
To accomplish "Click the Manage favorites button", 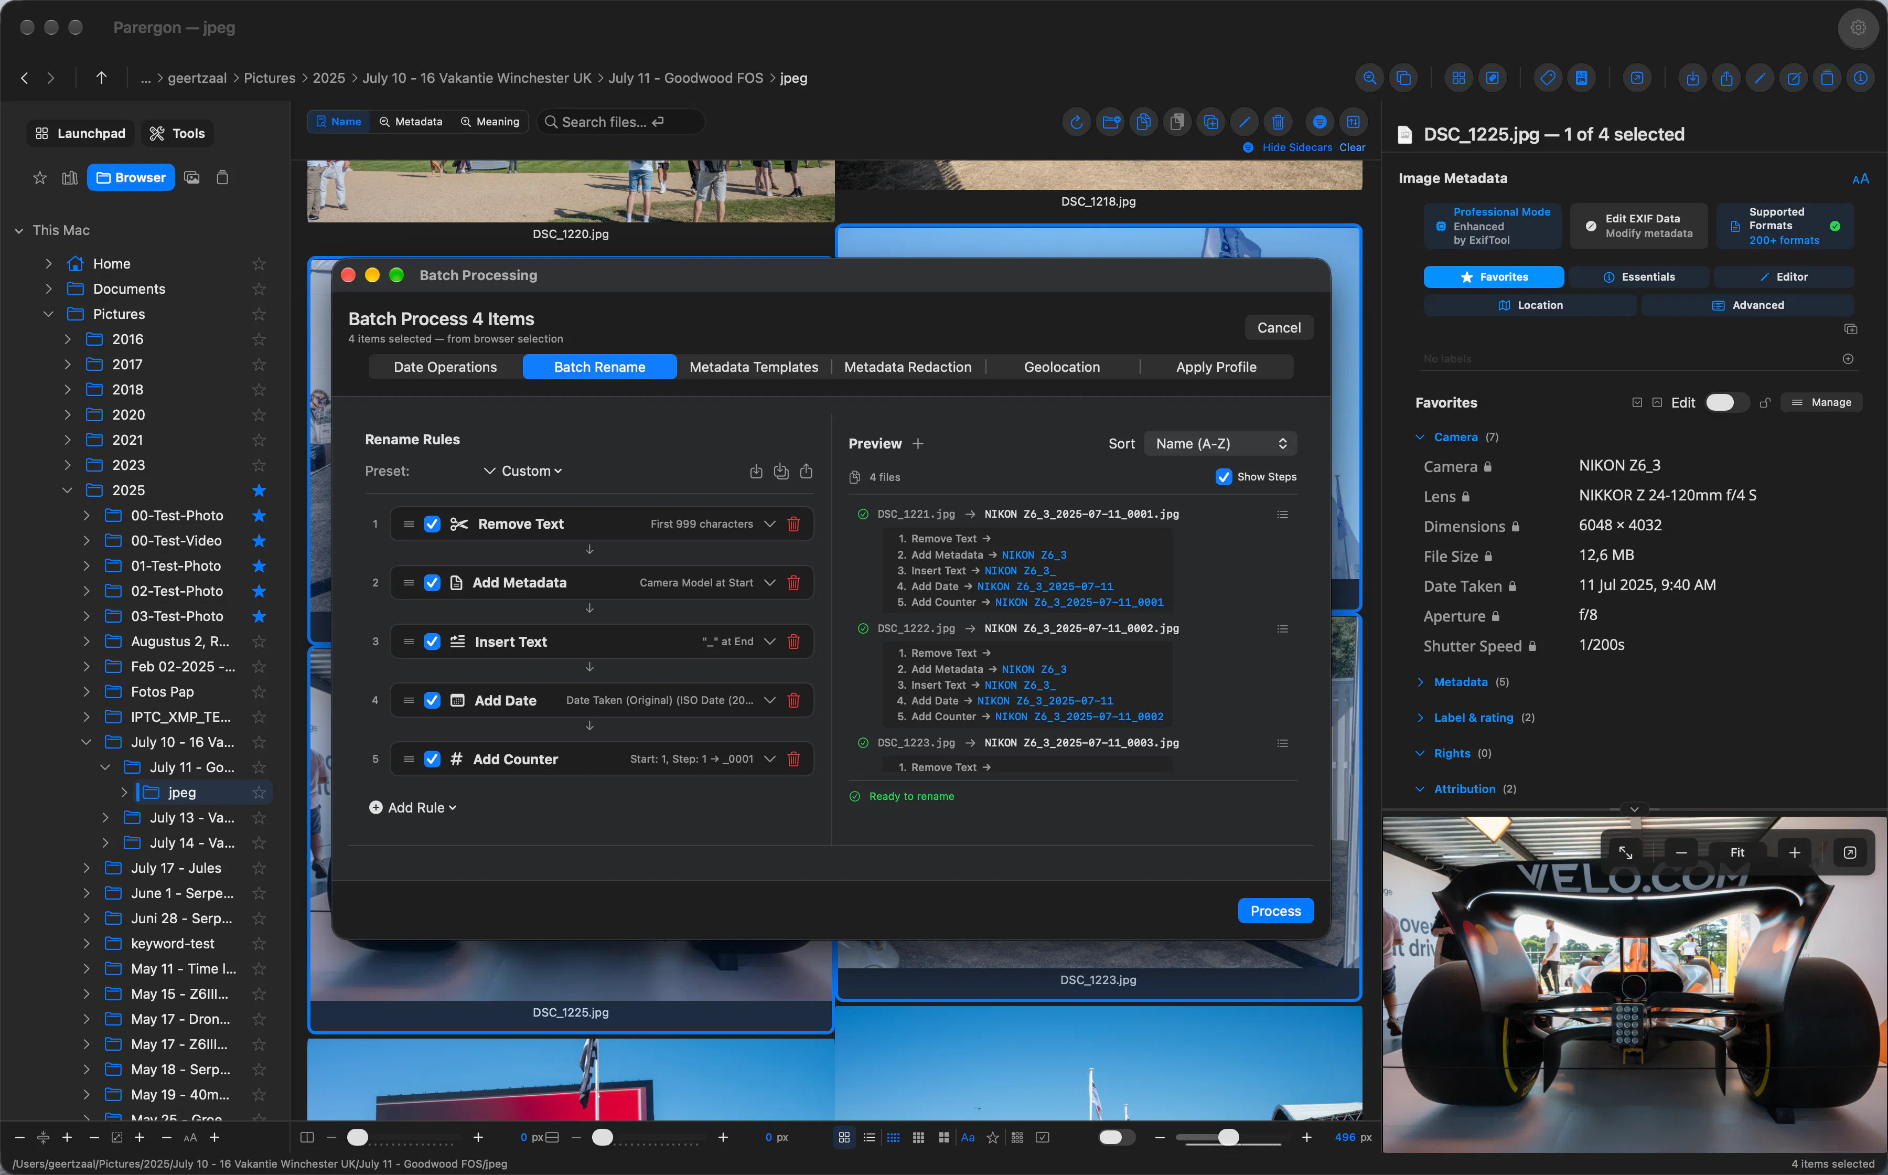I will point(1821,402).
